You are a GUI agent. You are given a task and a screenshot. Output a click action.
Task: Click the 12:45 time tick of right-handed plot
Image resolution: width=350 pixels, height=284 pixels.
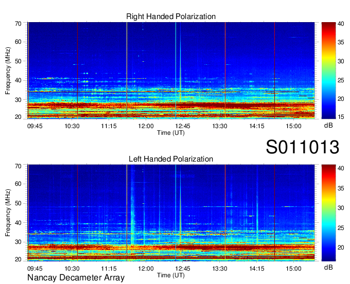click(x=183, y=126)
